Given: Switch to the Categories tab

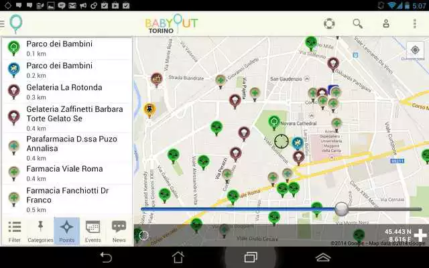Looking at the screenshot, I should [40, 231].
